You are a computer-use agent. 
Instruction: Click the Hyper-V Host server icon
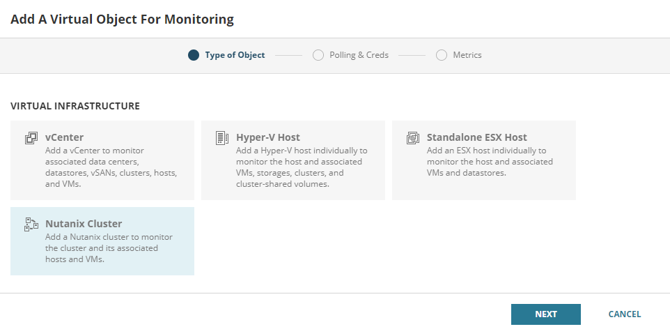point(222,137)
